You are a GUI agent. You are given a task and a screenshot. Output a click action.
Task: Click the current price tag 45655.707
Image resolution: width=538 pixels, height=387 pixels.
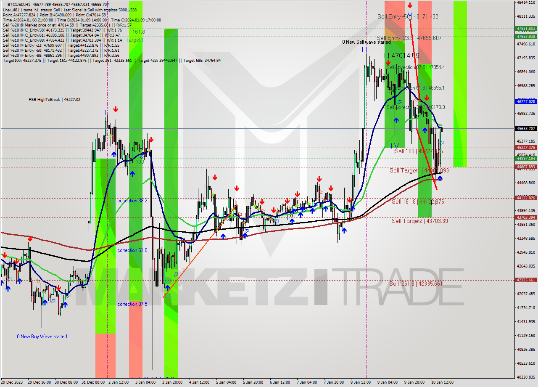(526, 128)
